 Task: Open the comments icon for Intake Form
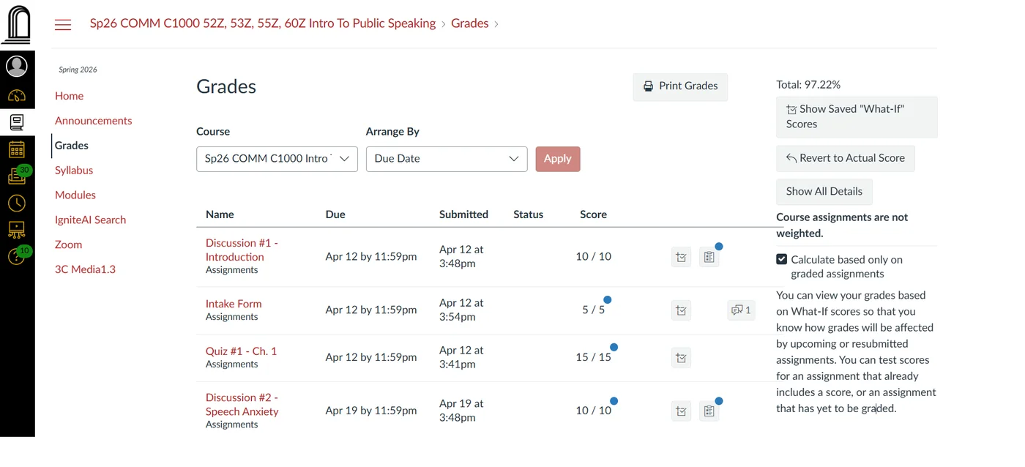[x=741, y=310]
